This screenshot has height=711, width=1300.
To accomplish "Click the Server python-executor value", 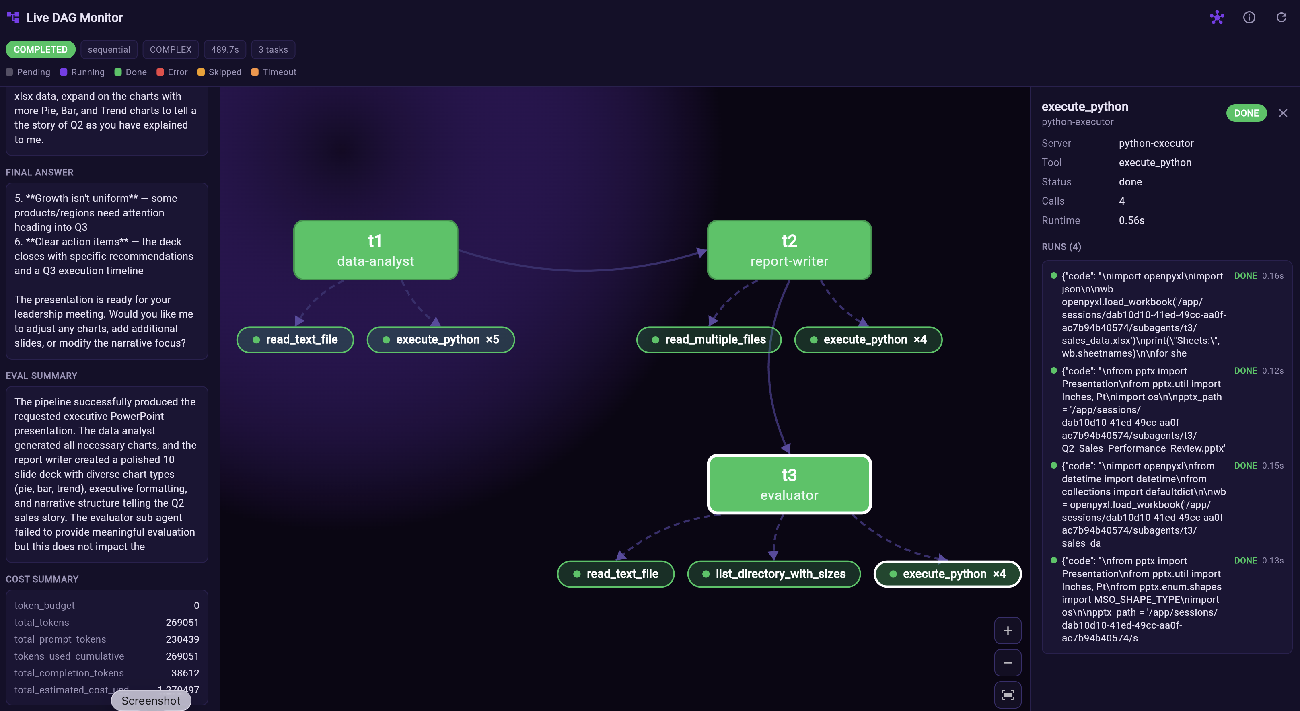I will 1156,143.
